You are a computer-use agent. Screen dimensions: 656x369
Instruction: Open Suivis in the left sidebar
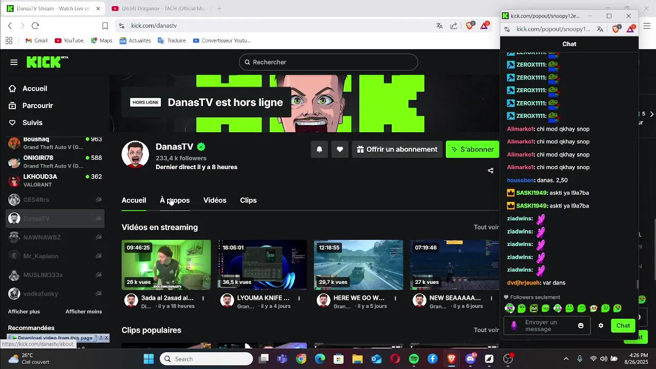click(x=26, y=122)
